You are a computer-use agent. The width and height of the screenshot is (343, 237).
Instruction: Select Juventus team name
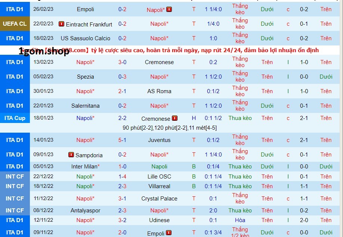click(159, 140)
